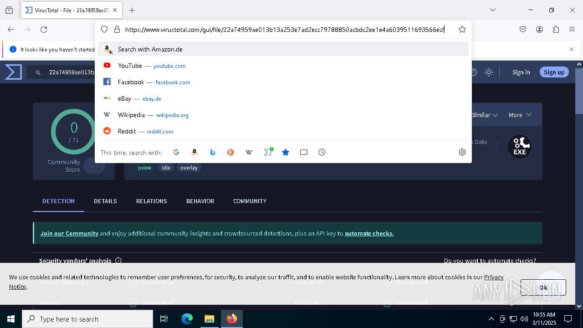Screen dimensions: 583x328
Task: Switch to the DETAILS tab
Action: coord(105,201)
